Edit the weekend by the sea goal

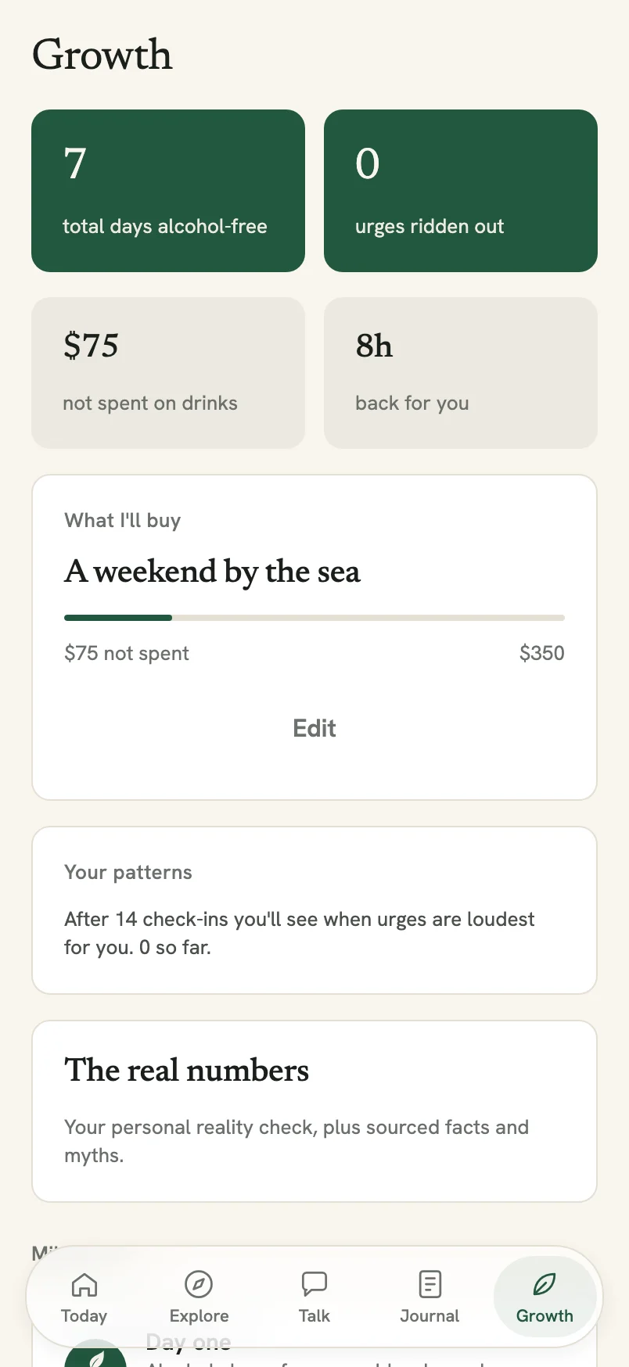pyautogui.click(x=314, y=728)
